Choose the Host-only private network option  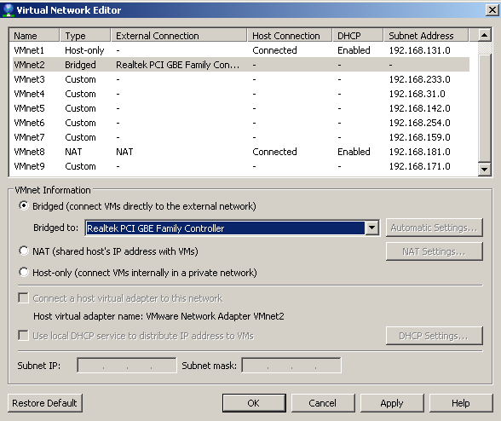pyautogui.click(x=24, y=273)
